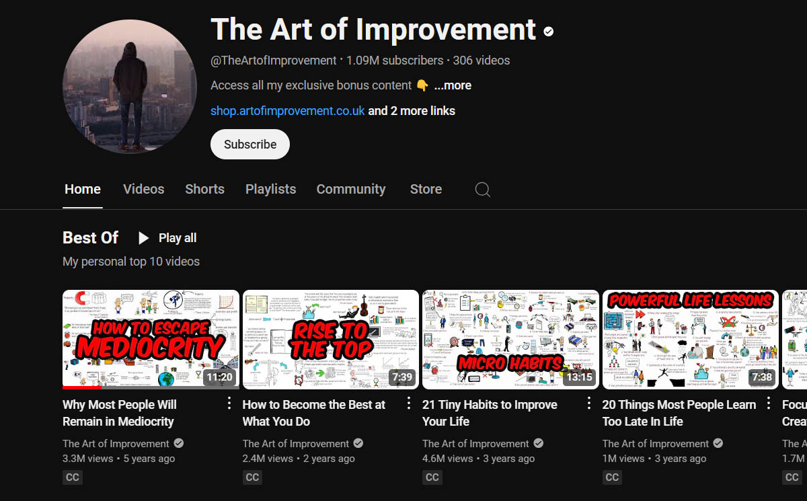Switch to the Videos tab
Viewport: 807px width, 501px height.
pos(144,190)
